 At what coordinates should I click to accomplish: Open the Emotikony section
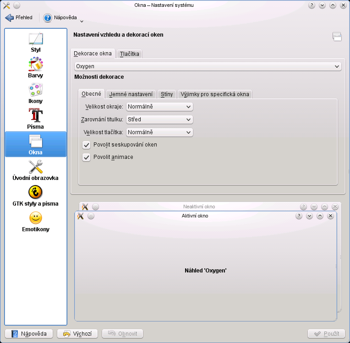click(35, 222)
